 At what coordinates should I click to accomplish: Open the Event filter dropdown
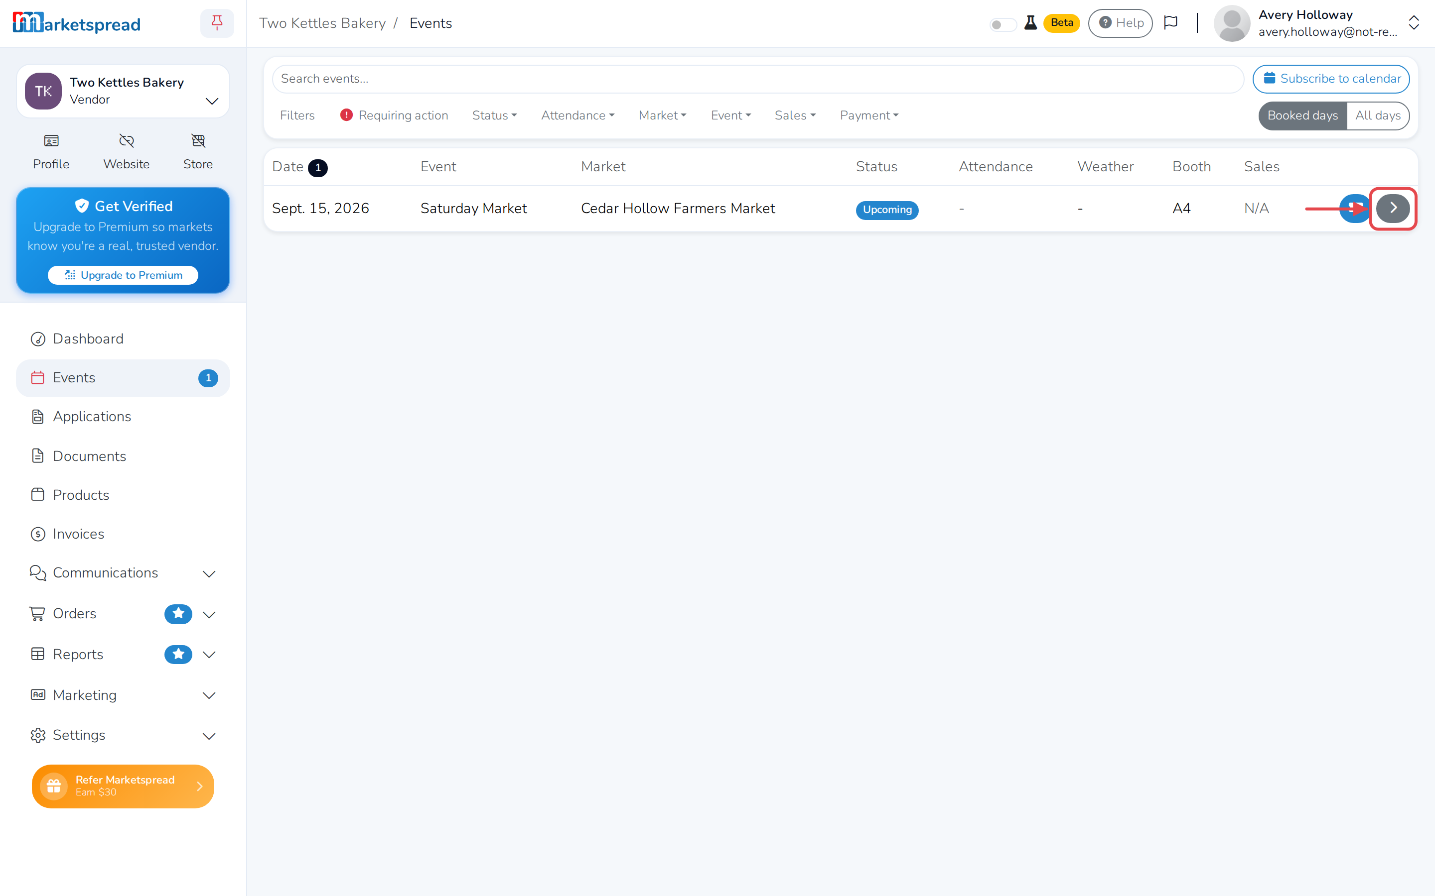[730, 115]
